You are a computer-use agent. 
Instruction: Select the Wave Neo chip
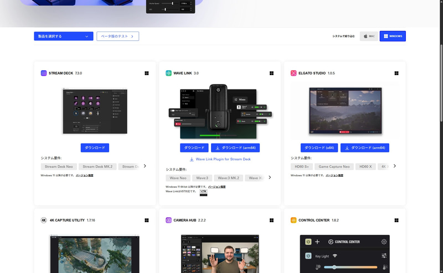[178, 178]
